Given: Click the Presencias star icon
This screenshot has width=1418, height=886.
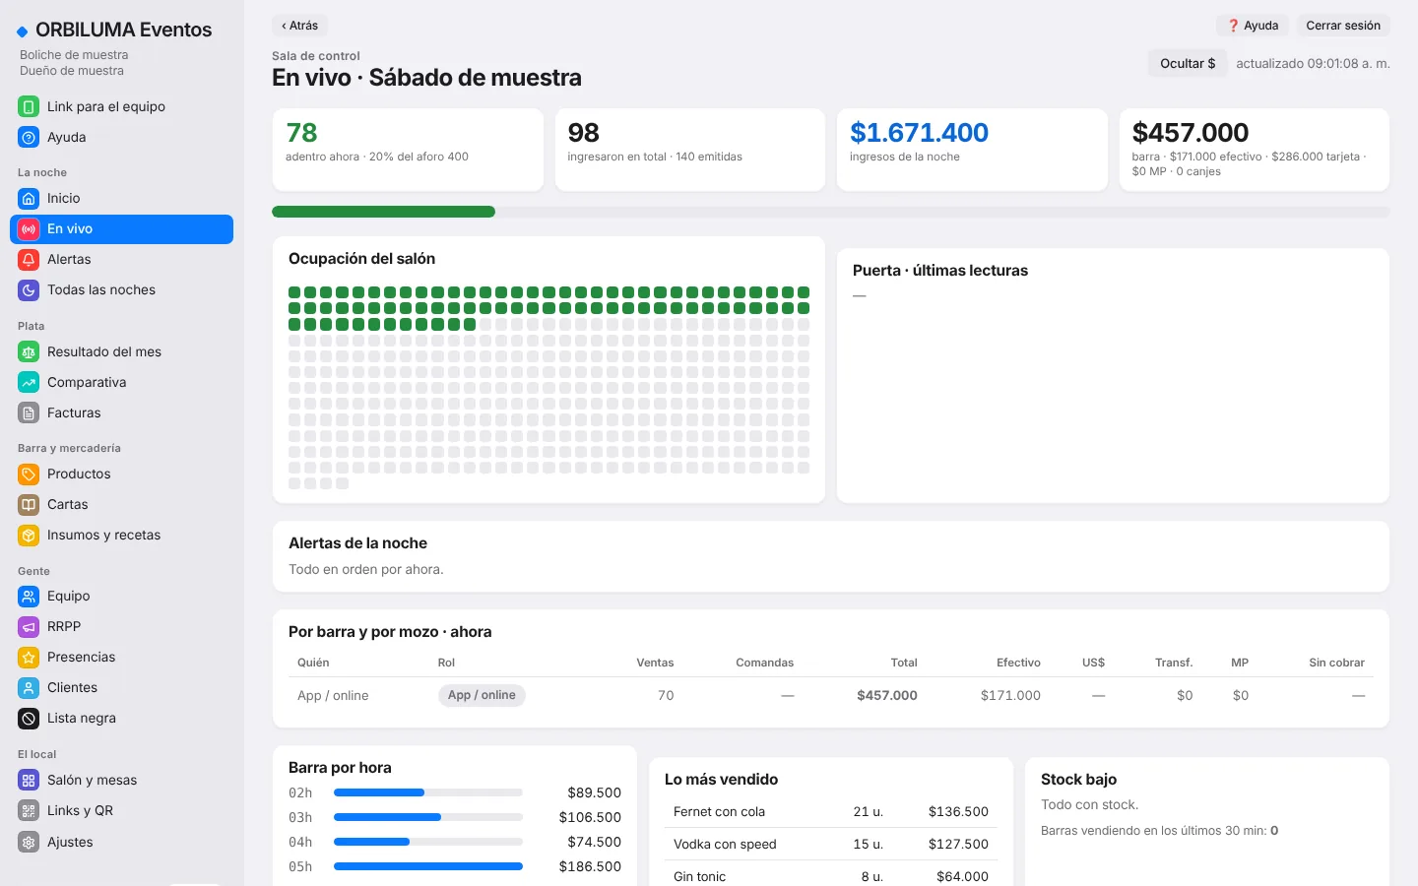Looking at the screenshot, I should (x=29, y=657).
